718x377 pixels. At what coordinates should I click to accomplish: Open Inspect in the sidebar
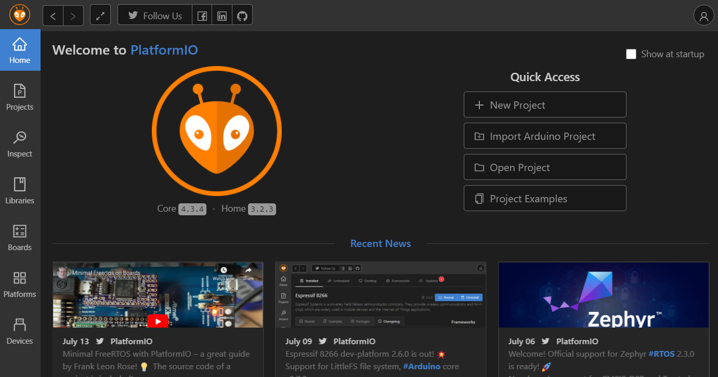coord(20,144)
